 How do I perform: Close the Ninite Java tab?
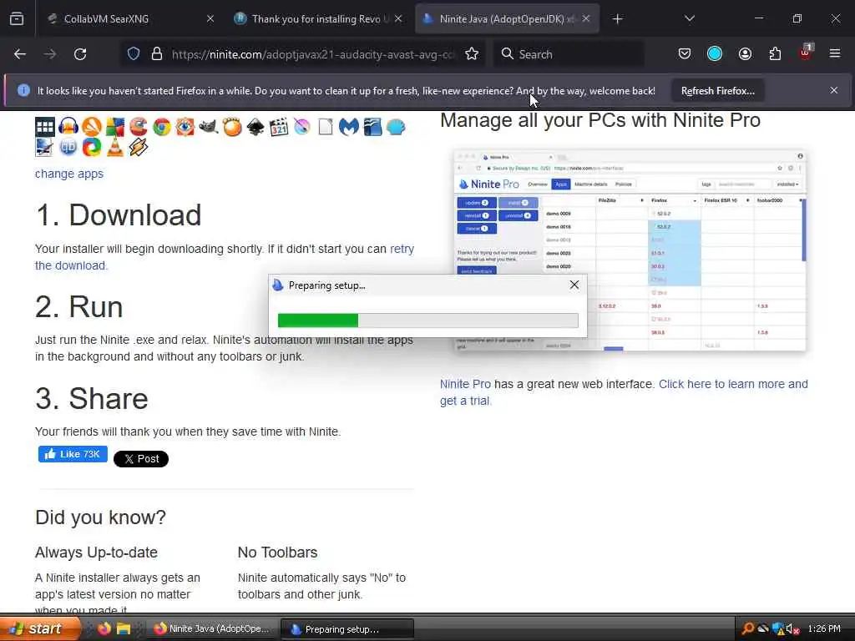click(586, 18)
